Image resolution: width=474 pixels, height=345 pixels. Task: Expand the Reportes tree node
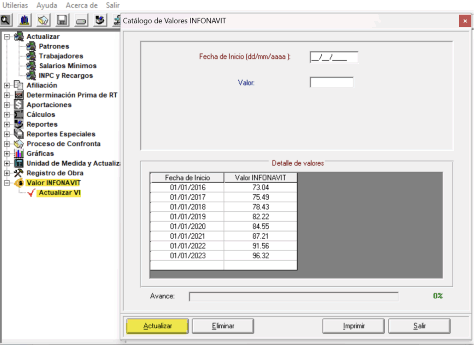[x=6, y=124]
